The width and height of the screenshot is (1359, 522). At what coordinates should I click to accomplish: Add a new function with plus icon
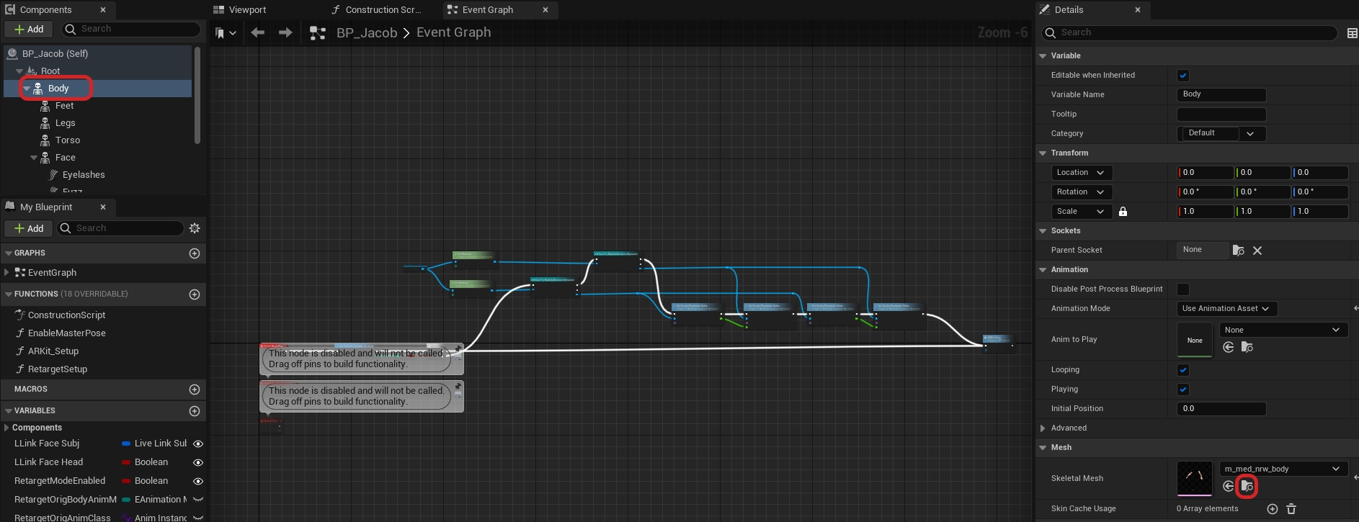[195, 294]
